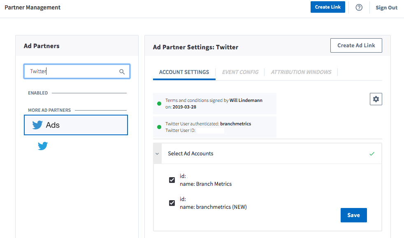Click the Select Ad Accounts title
The width and height of the screenshot is (404, 238).
[x=190, y=154]
